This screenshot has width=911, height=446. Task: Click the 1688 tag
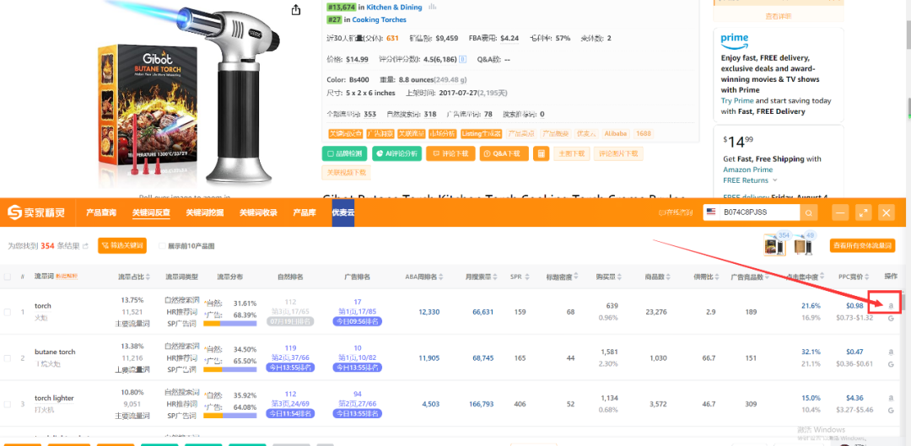tap(643, 133)
